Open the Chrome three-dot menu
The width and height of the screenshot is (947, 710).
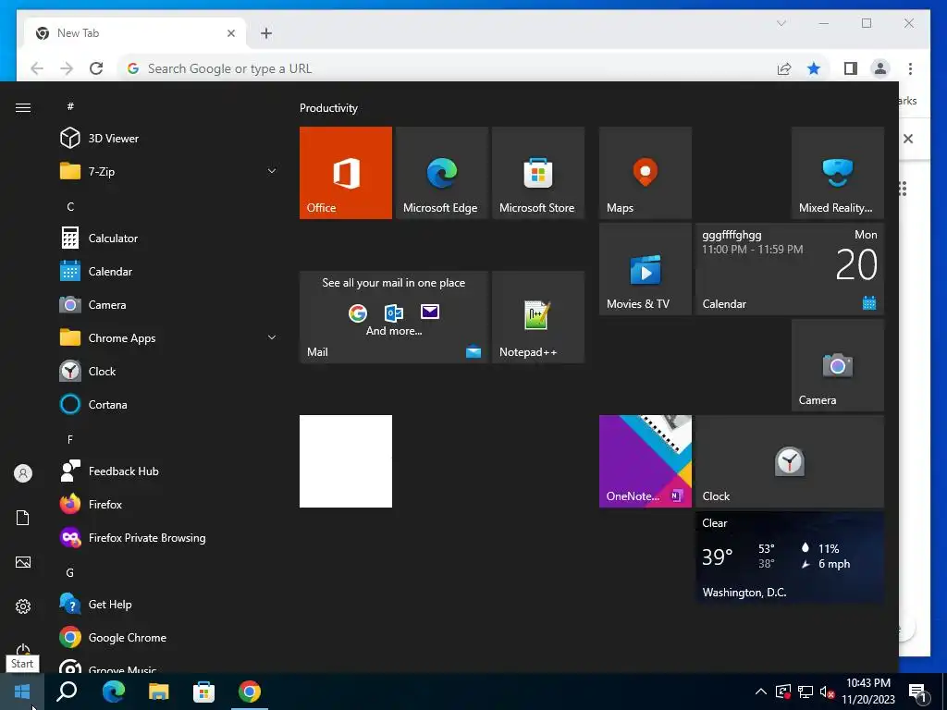coord(910,68)
